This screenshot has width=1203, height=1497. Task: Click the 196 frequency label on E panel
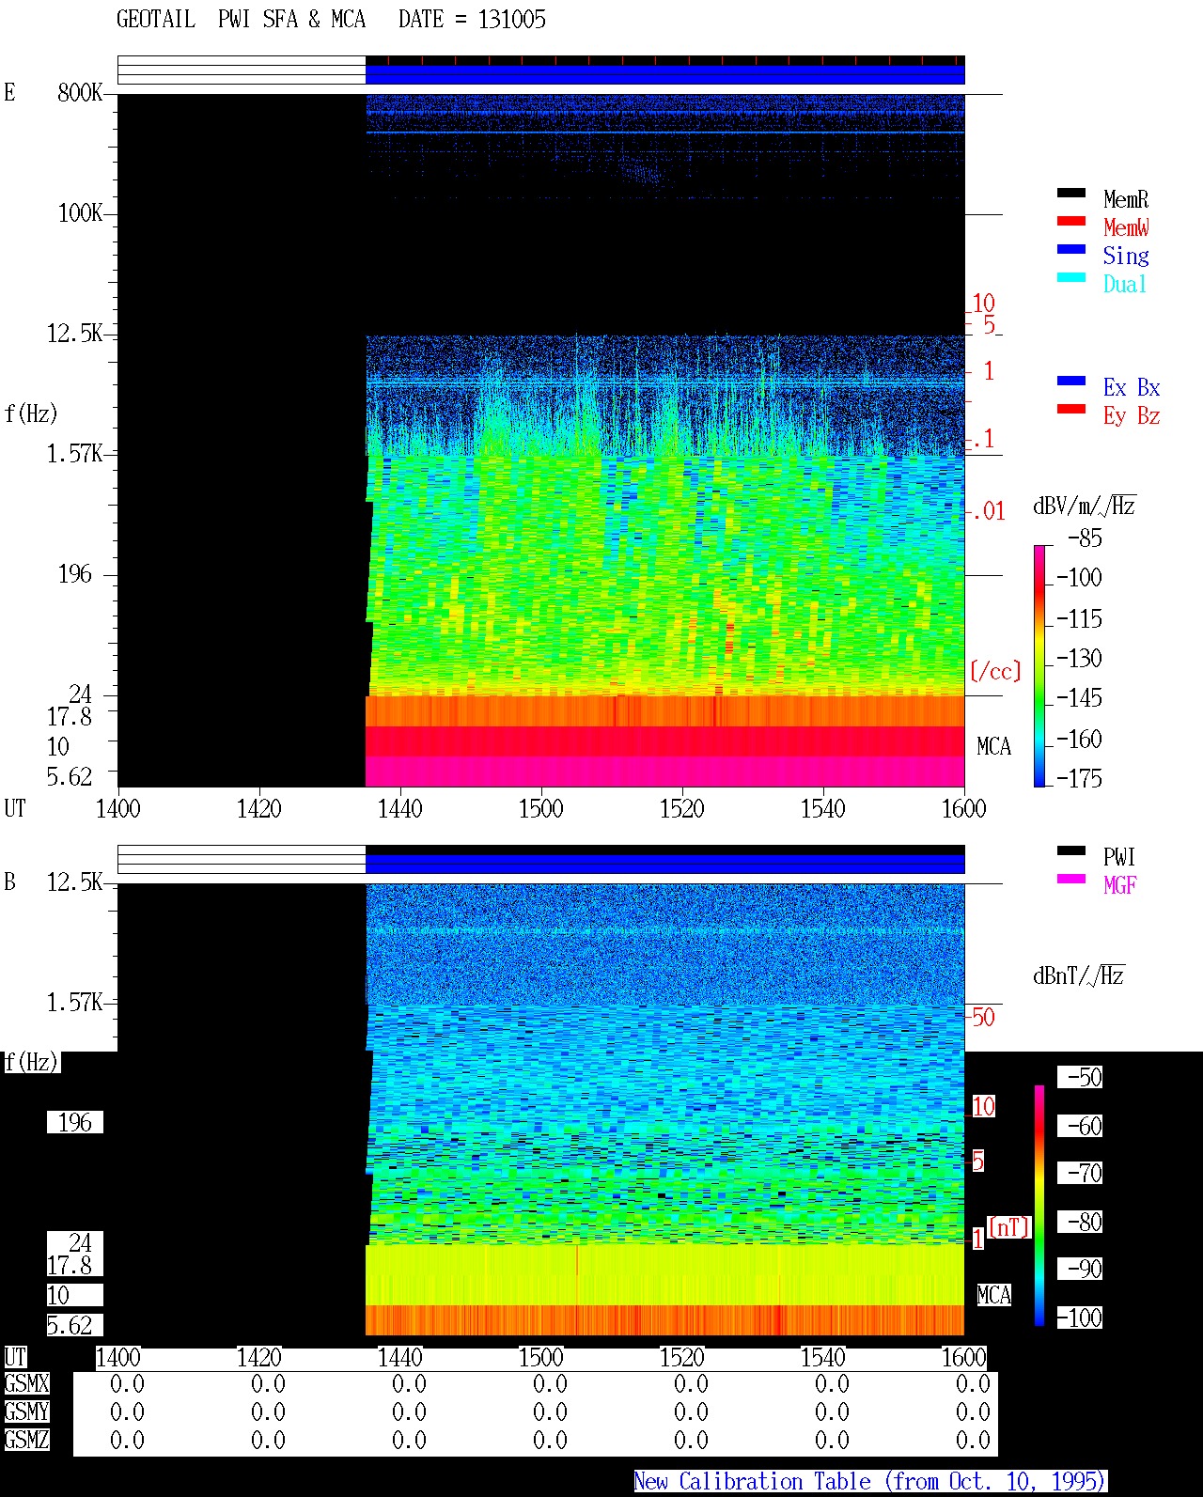75,573
